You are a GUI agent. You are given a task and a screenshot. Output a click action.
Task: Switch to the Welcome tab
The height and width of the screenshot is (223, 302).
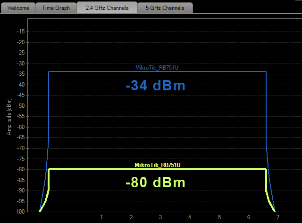click(18, 8)
